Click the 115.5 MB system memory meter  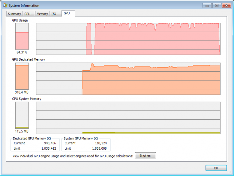pos(22,115)
